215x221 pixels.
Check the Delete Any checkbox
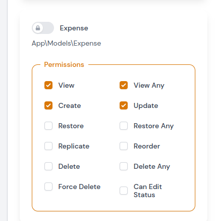(124, 166)
